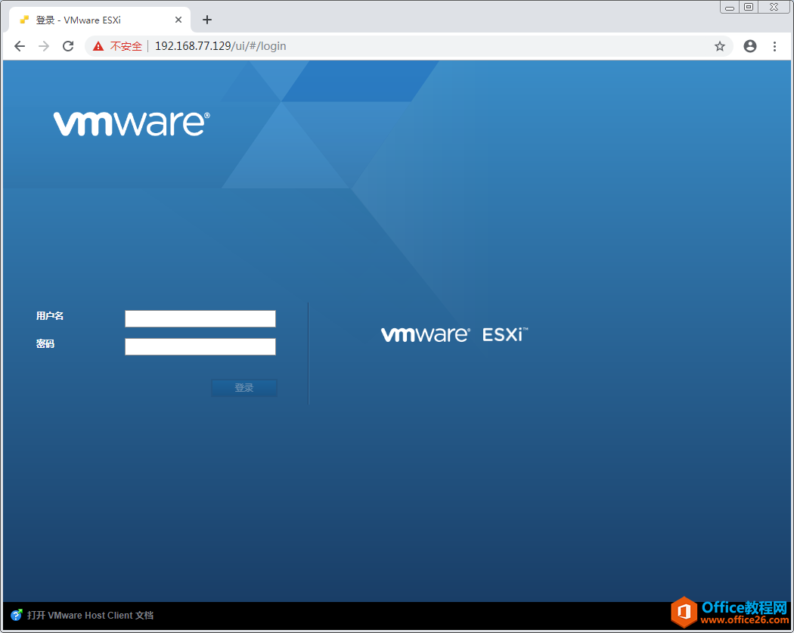Close the VMware ESXi tab

point(178,20)
